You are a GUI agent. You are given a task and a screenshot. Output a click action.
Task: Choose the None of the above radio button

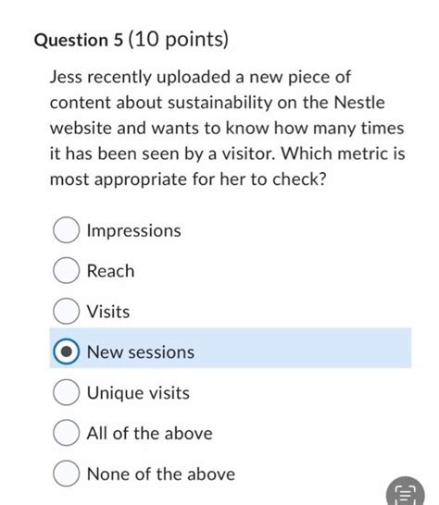pos(66,474)
